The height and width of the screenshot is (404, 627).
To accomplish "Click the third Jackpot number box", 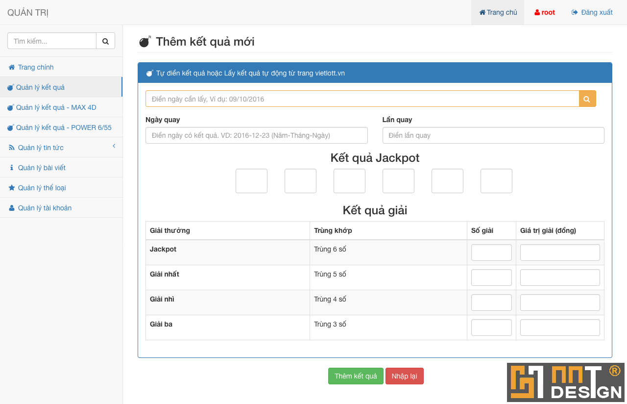I will [350, 181].
